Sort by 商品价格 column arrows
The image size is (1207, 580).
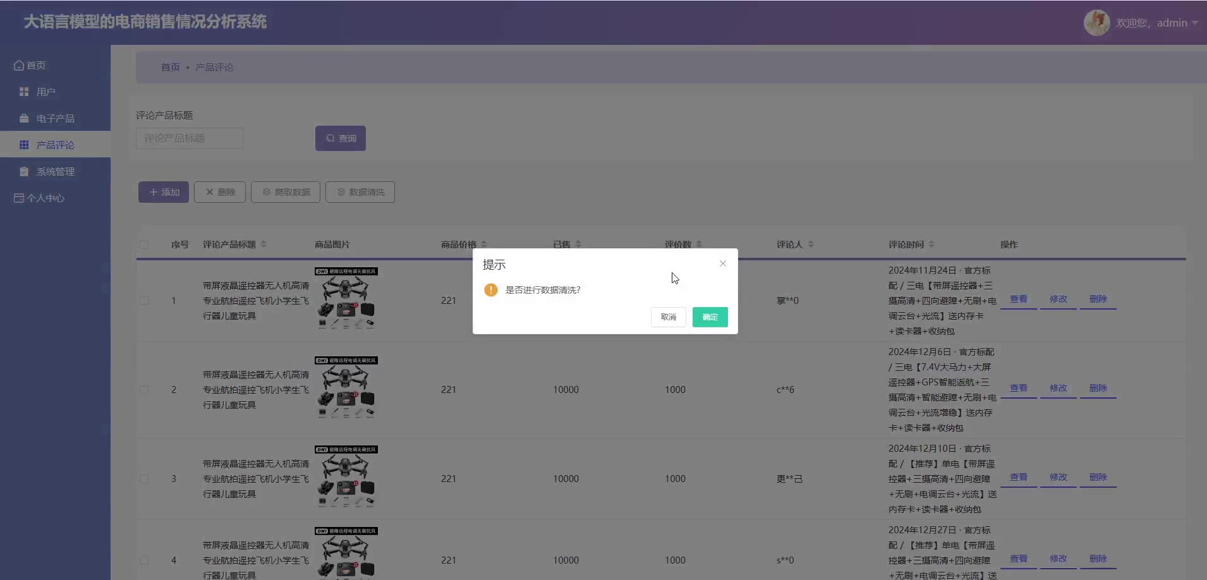click(484, 245)
